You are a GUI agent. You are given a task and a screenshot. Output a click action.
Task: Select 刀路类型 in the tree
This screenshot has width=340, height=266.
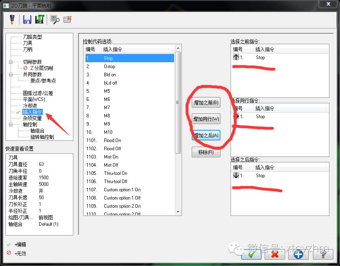tap(32, 37)
